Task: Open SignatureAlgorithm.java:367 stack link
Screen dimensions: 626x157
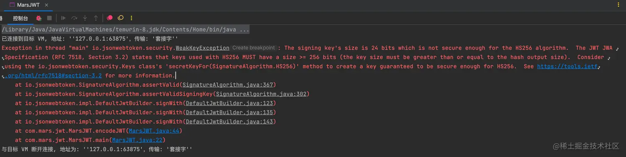Action: click(x=228, y=85)
